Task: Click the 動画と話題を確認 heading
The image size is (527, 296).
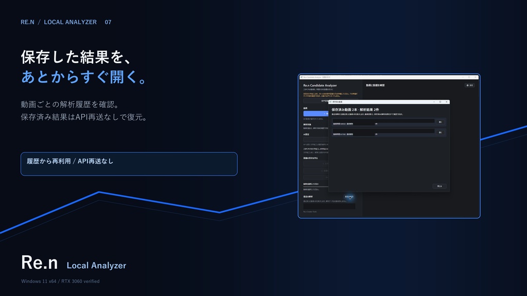Action: (x=375, y=85)
